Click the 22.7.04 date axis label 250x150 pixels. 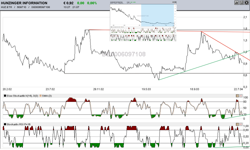(x=238, y=89)
